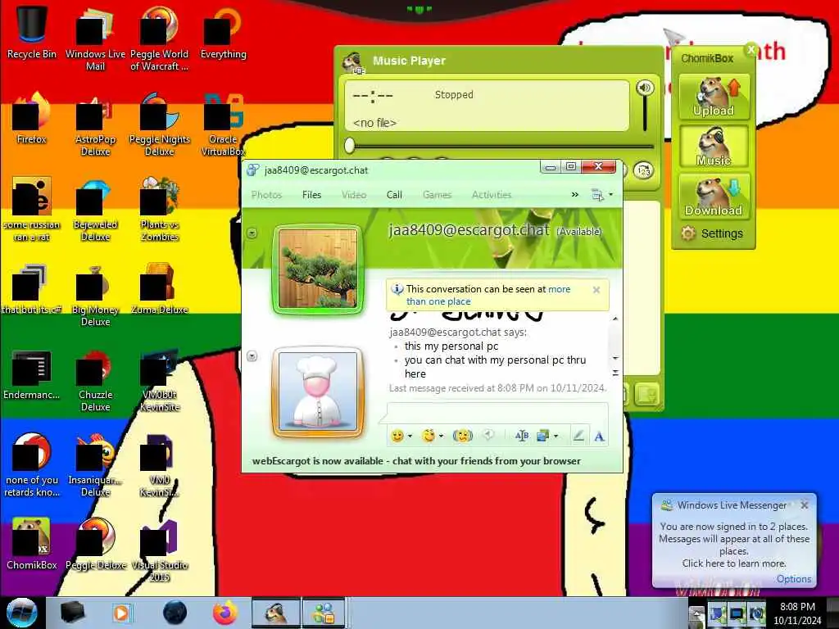This screenshot has height=629, width=839.
Task: Select ChomikBox desktop shortcut
Action: coord(32,545)
